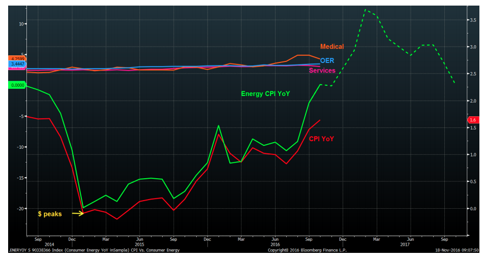The image size is (485, 260).
Task: Select the OER series label
Action: pos(327,60)
